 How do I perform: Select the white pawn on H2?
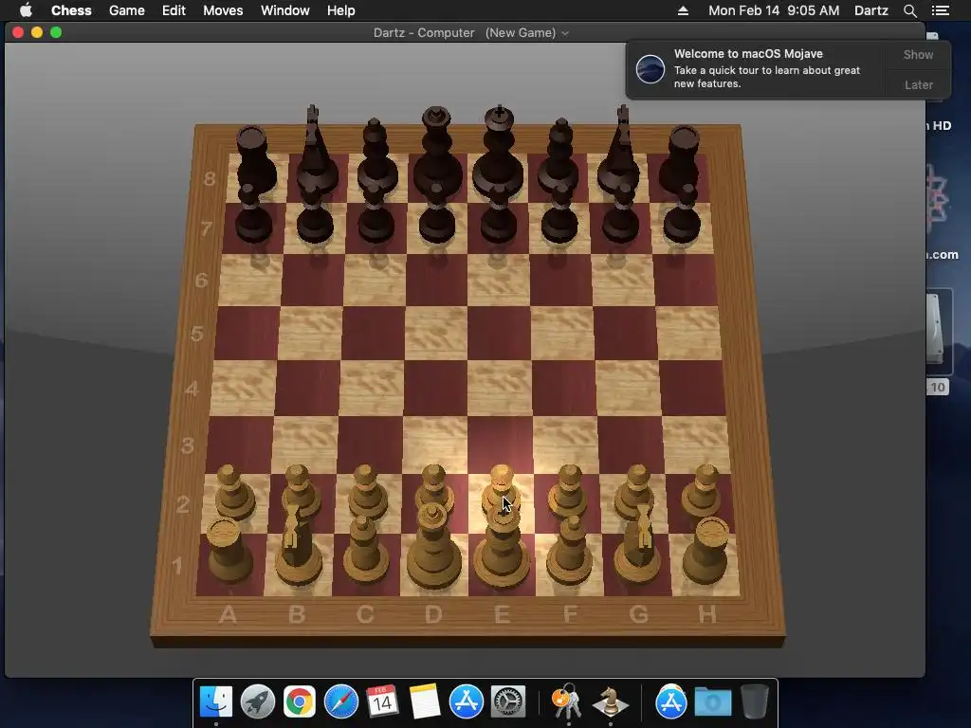tap(703, 492)
